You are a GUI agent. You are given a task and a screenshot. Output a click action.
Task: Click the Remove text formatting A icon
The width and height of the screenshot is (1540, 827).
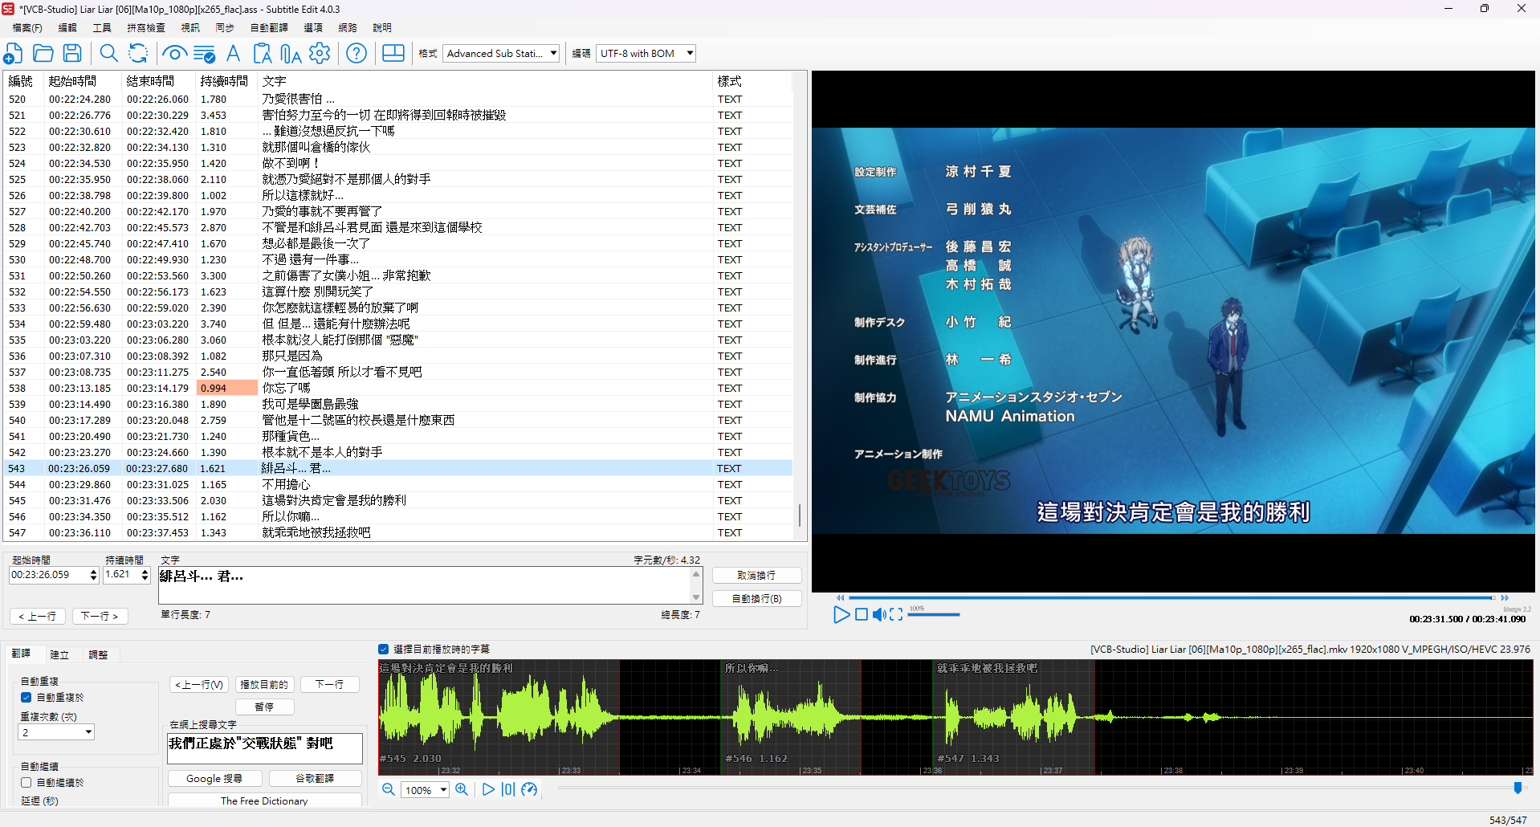point(233,54)
